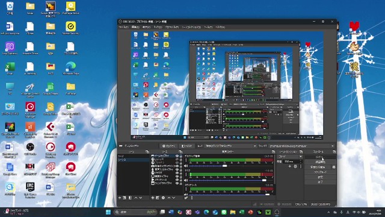Toggle visibility eye for media source row
The height and width of the screenshot is (217, 385).
[177, 180]
